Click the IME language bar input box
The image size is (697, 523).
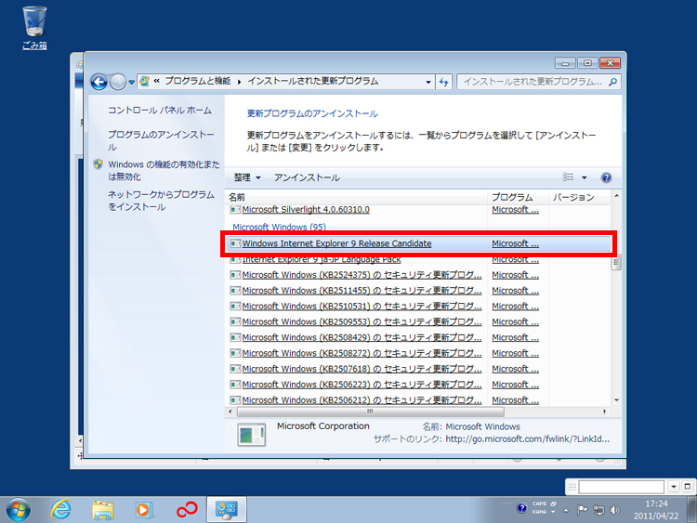click(x=622, y=487)
